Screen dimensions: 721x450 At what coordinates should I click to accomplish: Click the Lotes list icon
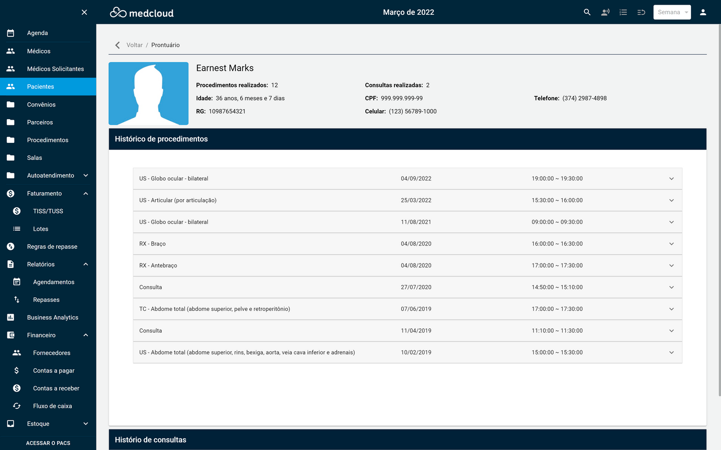click(16, 229)
